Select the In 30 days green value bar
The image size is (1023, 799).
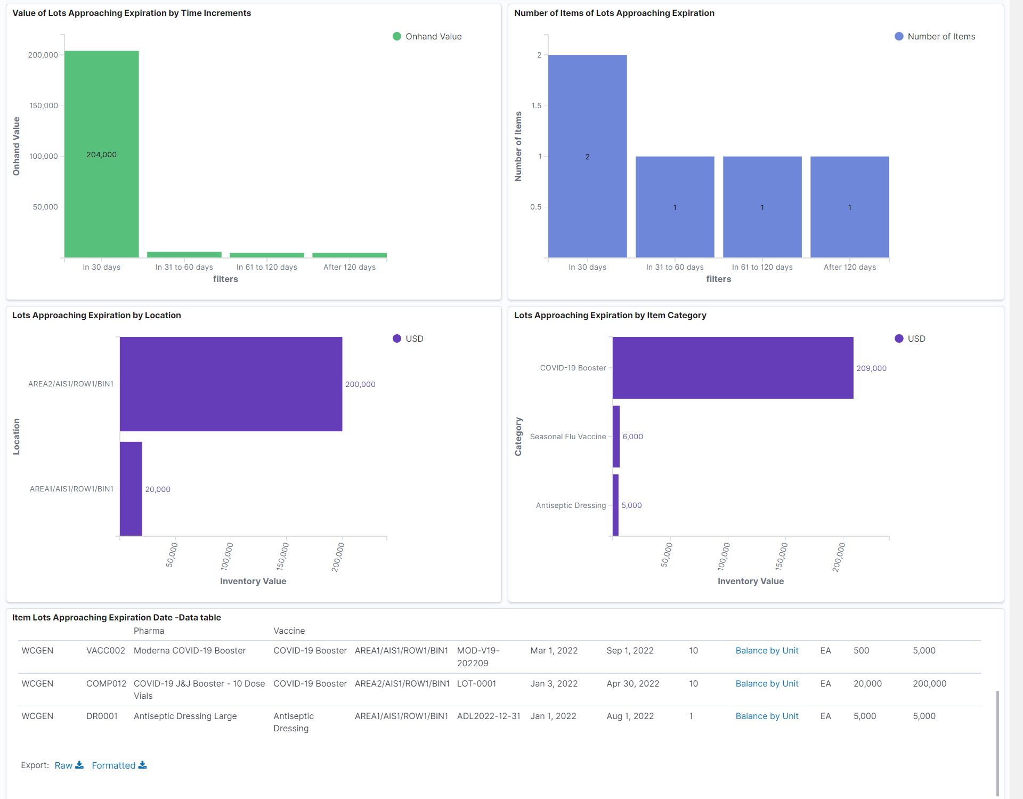click(101, 155)
